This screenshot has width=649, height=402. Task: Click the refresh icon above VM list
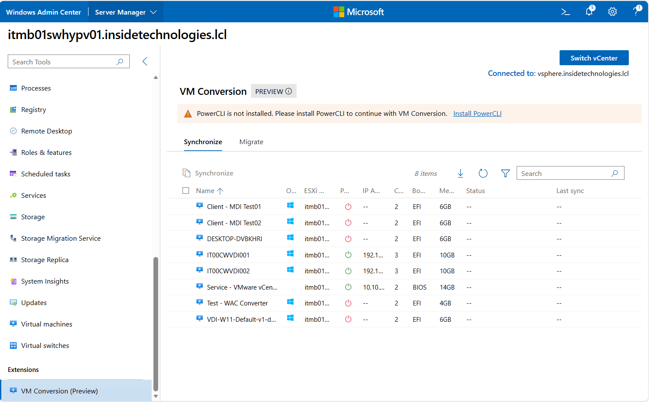pos(483,173)
